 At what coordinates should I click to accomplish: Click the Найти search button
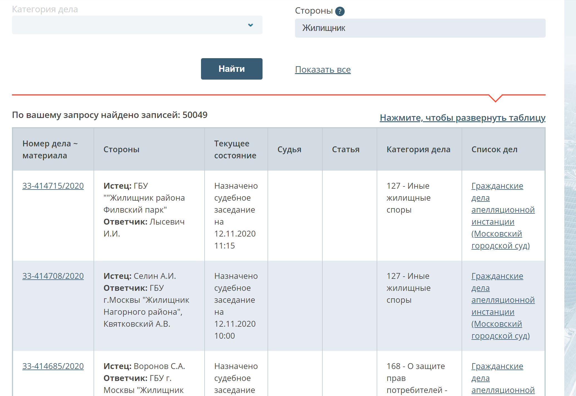point(232,69)
